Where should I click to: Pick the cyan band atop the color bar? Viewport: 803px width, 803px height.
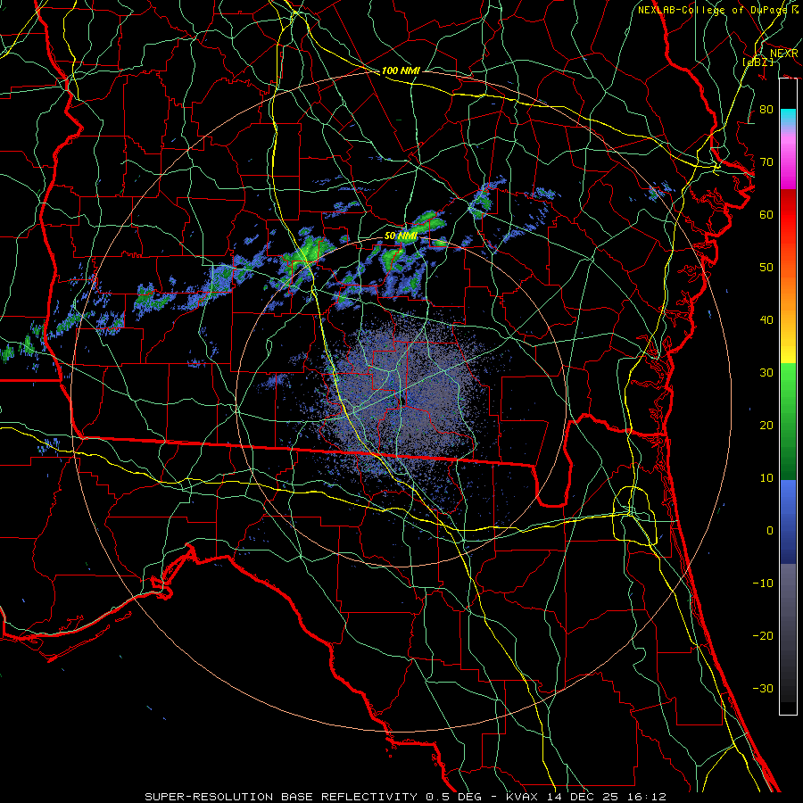pos(788,118)
